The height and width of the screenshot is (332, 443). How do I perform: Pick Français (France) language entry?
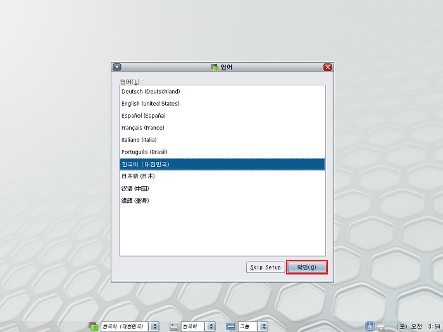click(222, 128)
